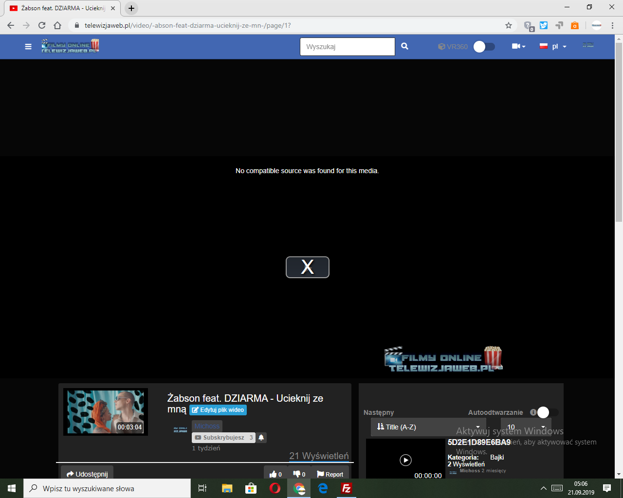Dislike the video with thumbs down
Viewport: 623px width, 498px height.
[x=299, y=474]
